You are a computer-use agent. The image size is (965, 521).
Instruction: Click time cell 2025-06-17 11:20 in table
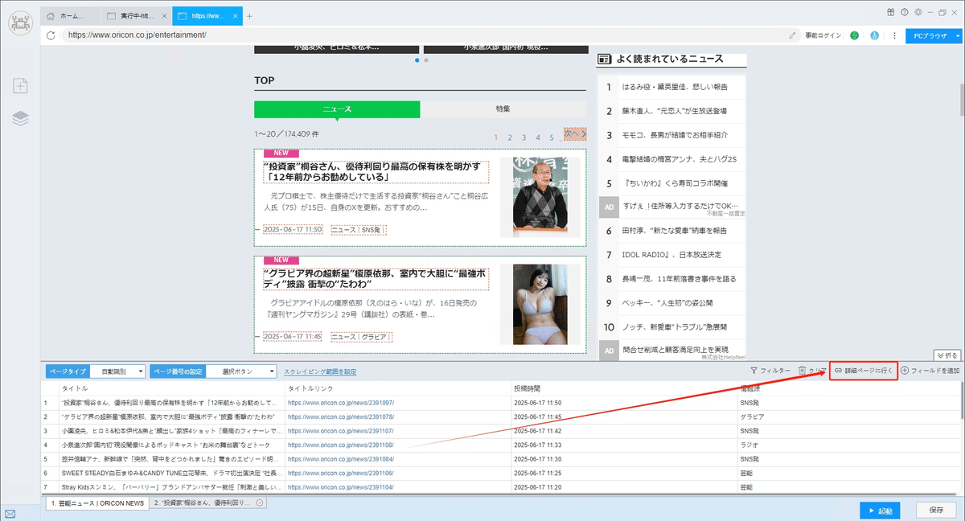click(x=537, y=486)
